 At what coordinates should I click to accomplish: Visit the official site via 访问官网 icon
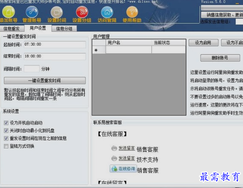107,12
